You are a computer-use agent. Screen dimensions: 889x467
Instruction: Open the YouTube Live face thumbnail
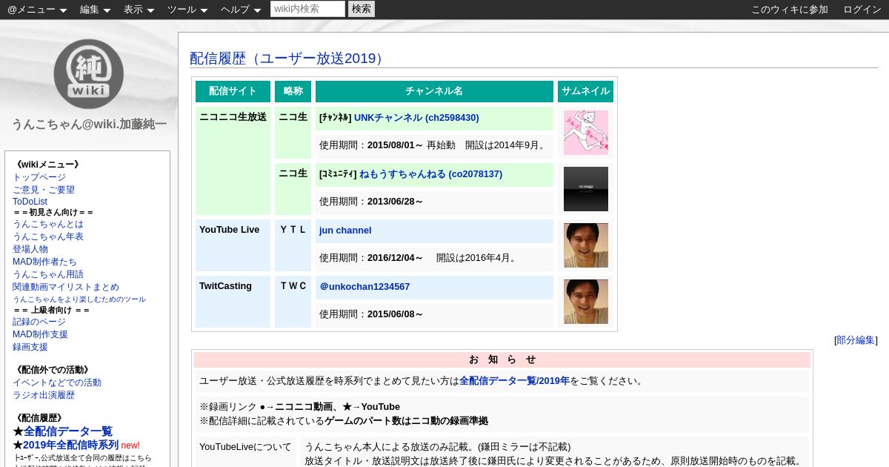[x=585, y=245]
